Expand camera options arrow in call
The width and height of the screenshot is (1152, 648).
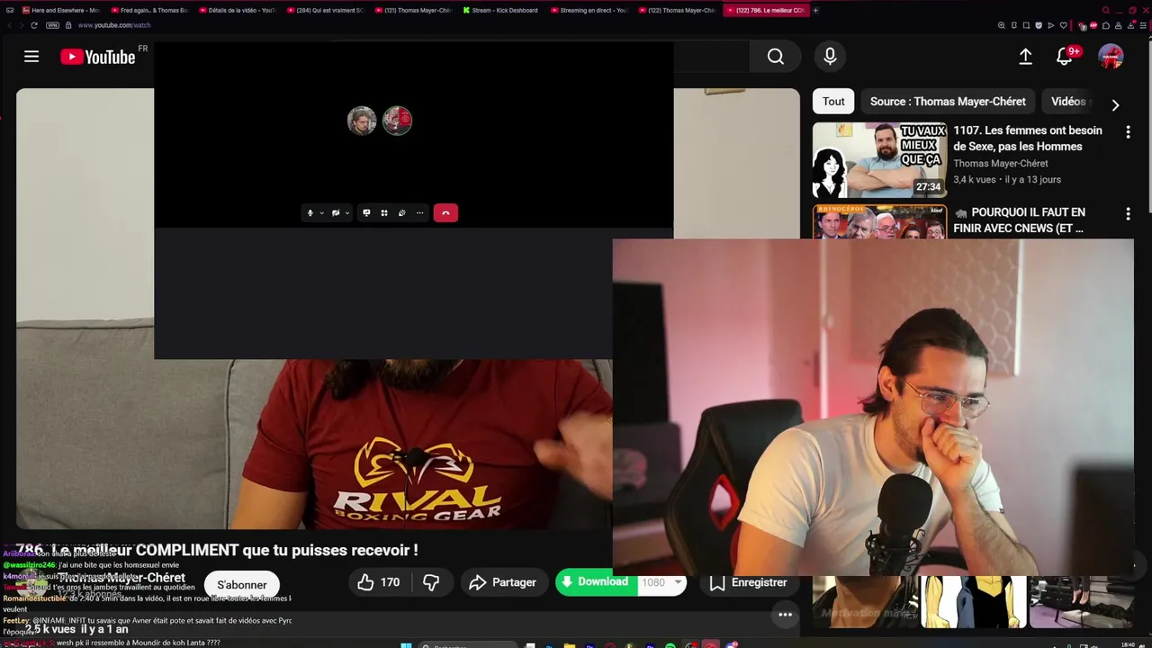coord(346,213)
